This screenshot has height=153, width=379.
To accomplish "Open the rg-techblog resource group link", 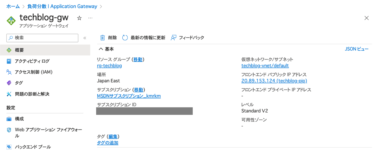I will 109,66.
